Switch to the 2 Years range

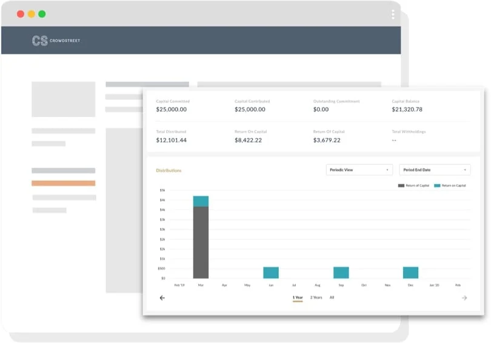click(316, 298)
